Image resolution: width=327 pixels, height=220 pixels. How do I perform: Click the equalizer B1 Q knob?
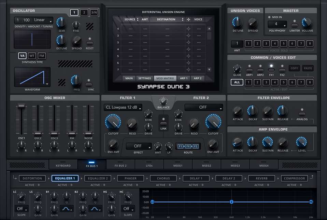pyautogui.click(x=67, y=195)
